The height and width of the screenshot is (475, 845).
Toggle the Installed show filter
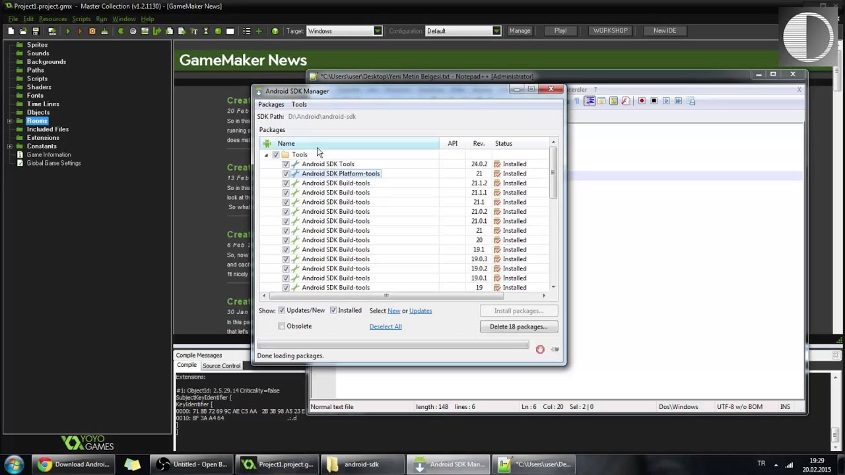(333, 311)
